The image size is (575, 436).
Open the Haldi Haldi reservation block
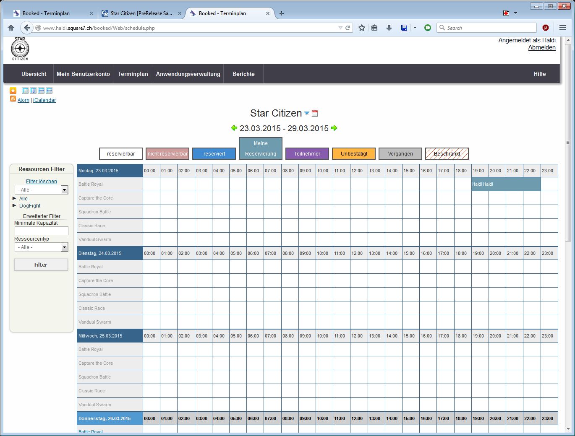coord(506,184)
